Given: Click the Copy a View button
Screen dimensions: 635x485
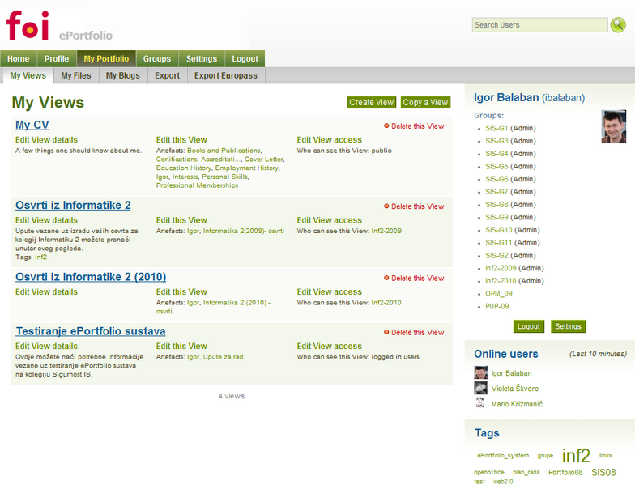Looking at the screenshot, I should pos(425,102).
